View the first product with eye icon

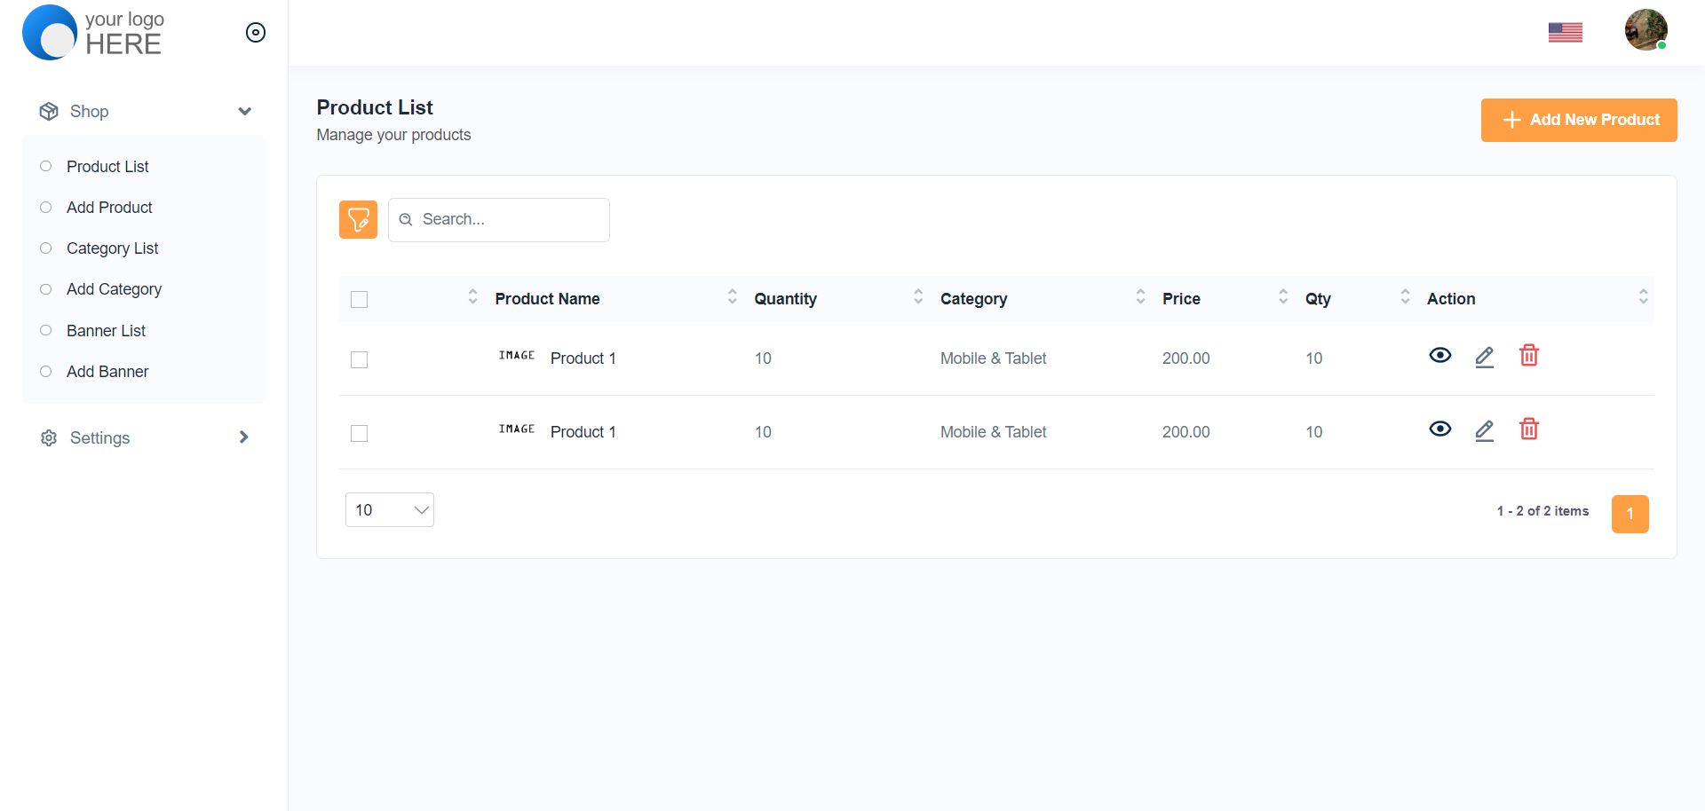coord(1439,356)
